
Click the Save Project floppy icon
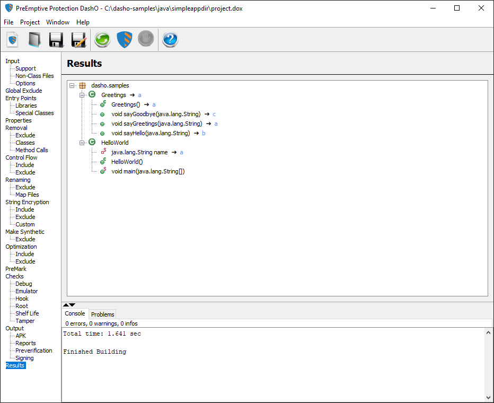point(56,40)
